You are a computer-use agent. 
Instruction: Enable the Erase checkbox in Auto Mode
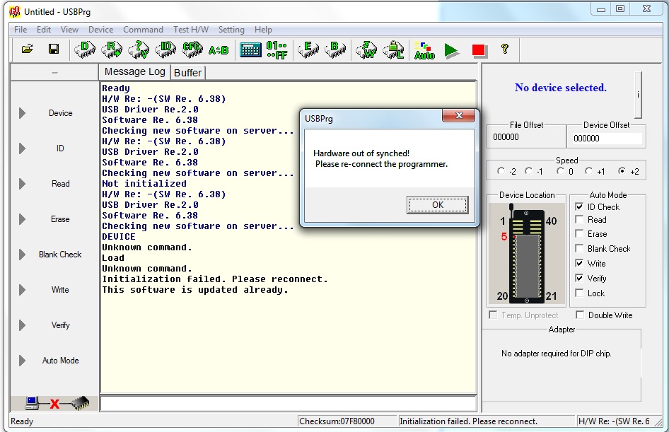pyautogui.click(x=579, y=234)
